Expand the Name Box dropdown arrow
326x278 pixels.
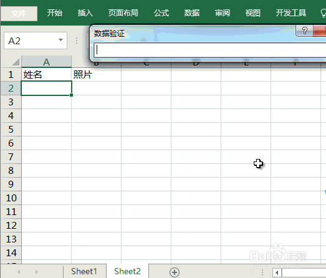coord(60,40)
